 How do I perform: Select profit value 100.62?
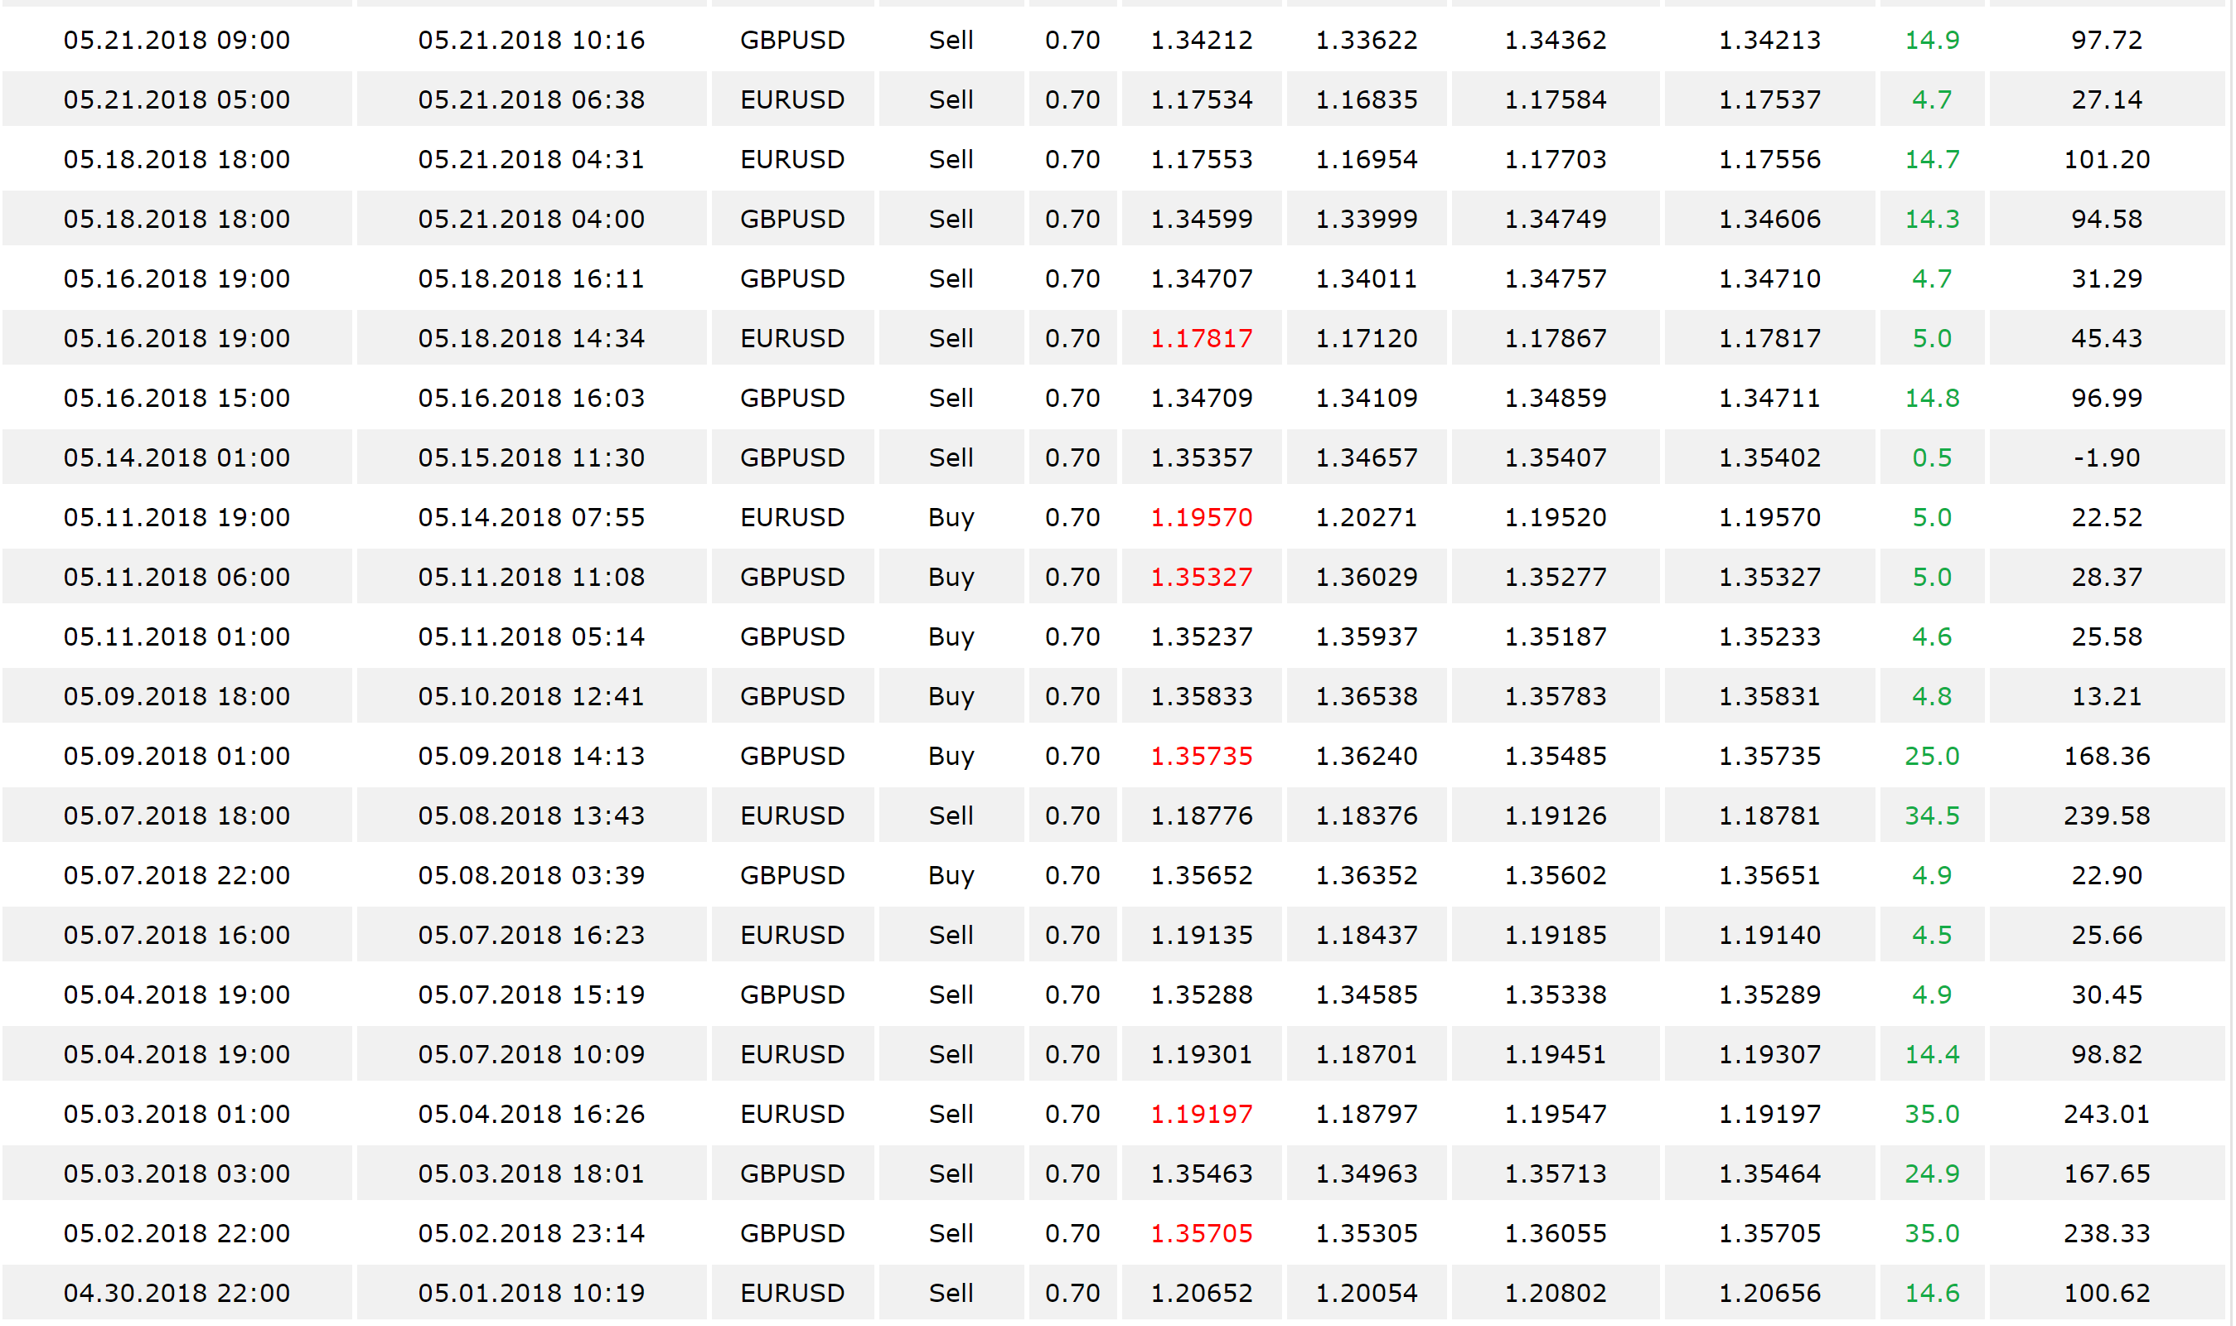pyautogui.click(x=2108, y=1294)
